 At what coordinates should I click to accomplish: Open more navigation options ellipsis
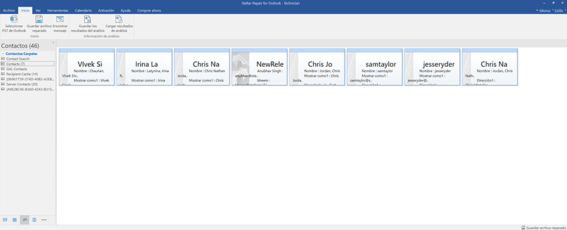44,219
